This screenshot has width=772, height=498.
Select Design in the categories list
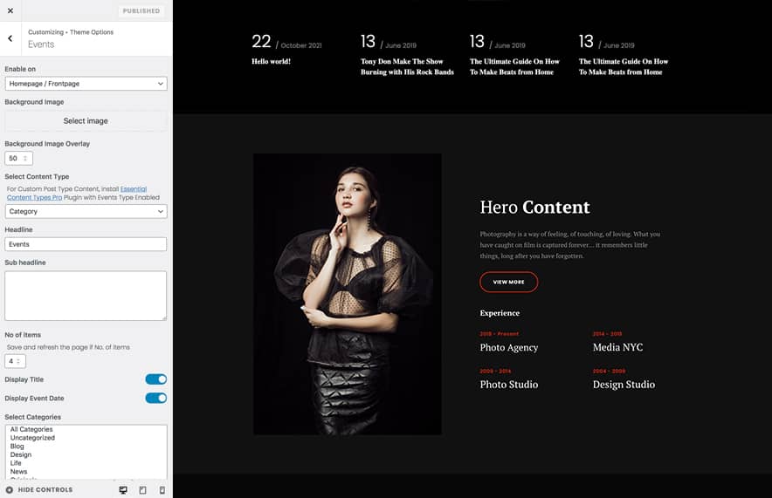(21, 454)
